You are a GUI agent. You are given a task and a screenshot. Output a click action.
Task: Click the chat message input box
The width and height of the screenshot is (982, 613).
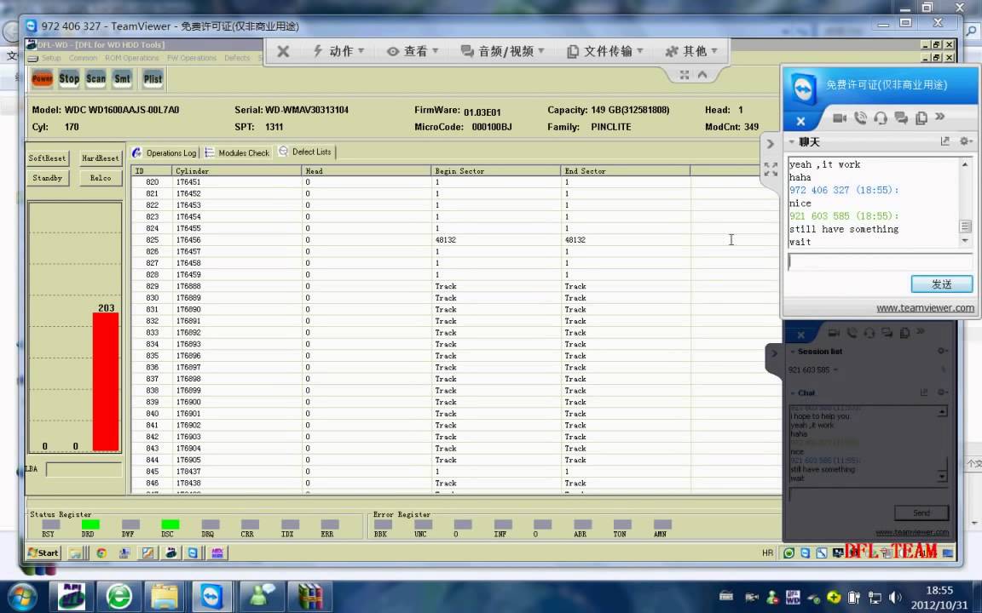point(880,262)
